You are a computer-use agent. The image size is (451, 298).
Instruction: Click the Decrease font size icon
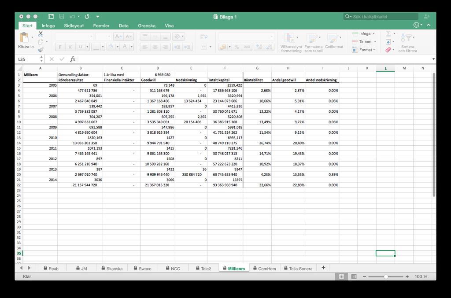point(128,36)
